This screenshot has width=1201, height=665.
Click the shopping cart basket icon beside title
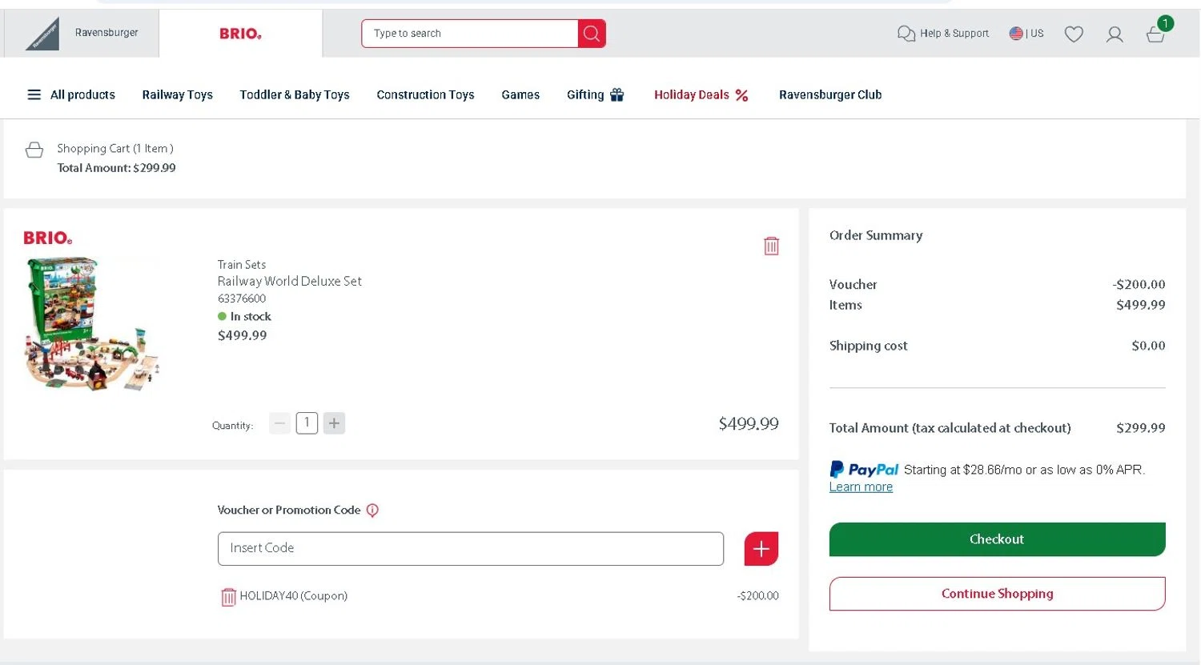34,150
